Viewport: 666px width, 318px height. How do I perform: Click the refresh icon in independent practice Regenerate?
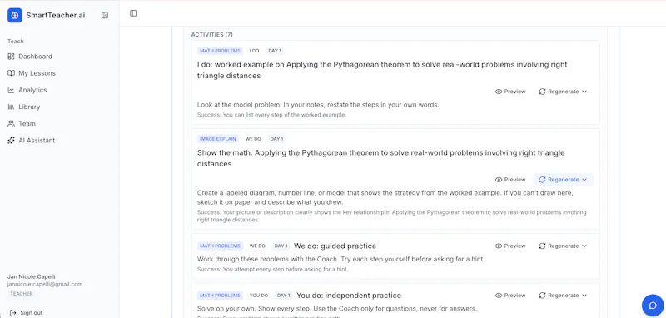(543, 295)
